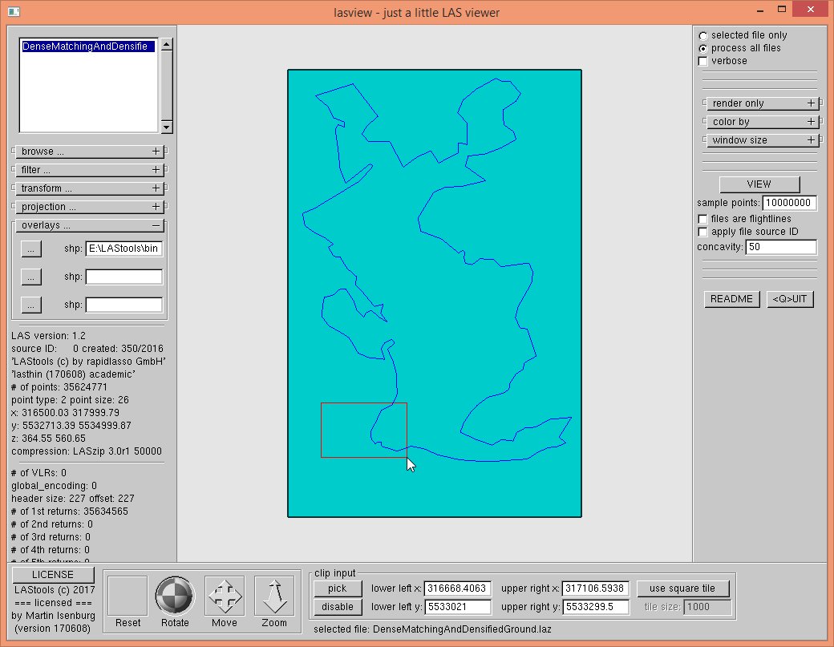Browse for the first shp overlay file
The width and height of the screenshot is (834, 647).
(x=30, y=249)
